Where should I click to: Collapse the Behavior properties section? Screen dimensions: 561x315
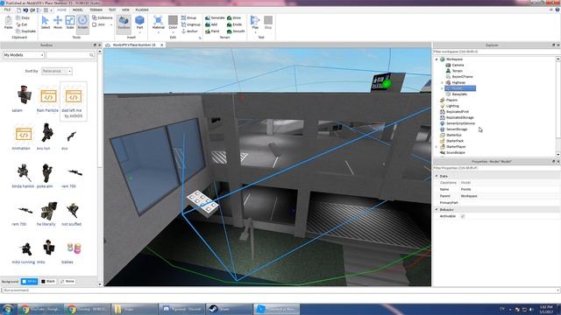[437, 210]
